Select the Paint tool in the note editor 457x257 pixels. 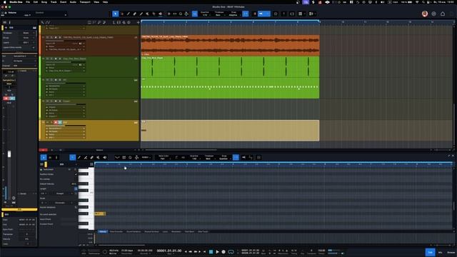tap(79, 157)
